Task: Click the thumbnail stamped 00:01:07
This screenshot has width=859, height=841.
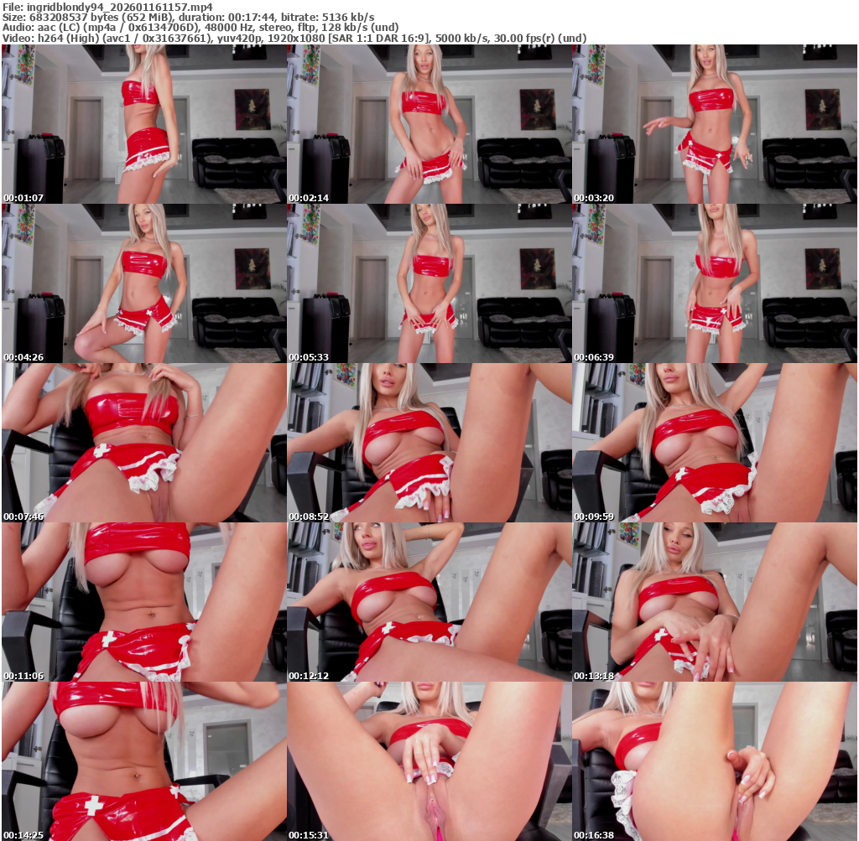Action: tap(143, 124)
